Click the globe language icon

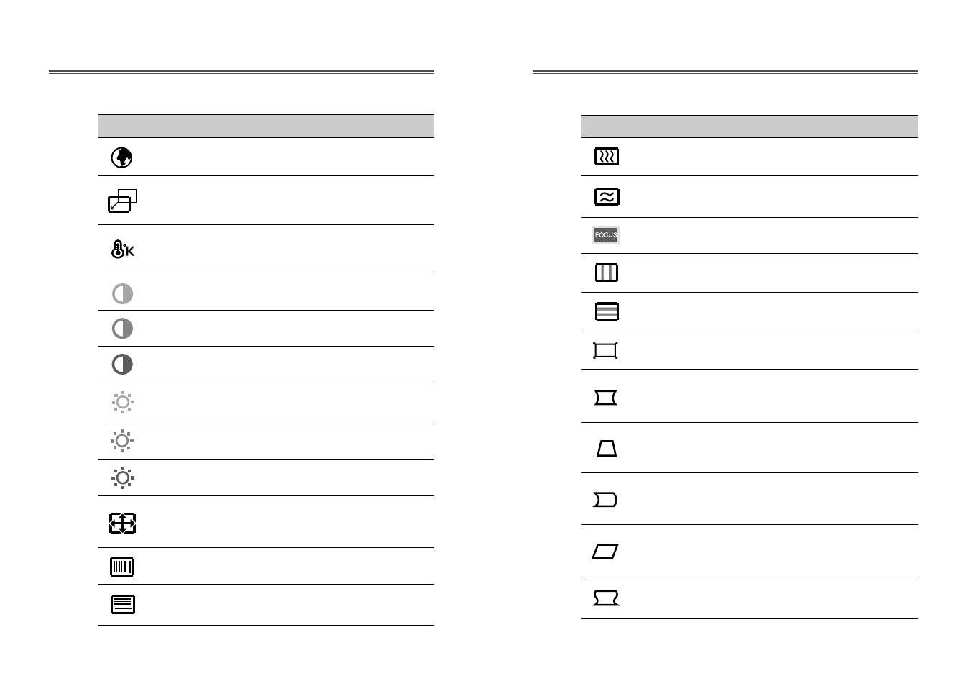click(x=121, y=157)
